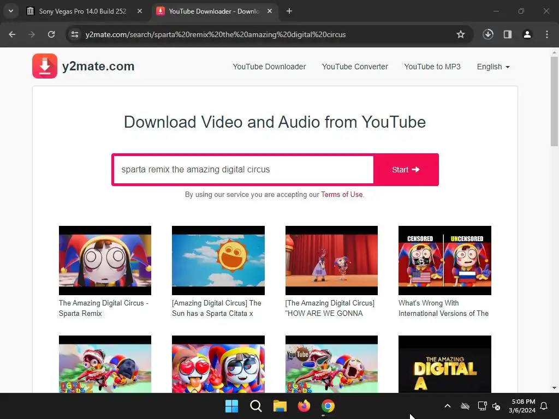
Task: Expand the English language dropdown
Action: (493, 67)
